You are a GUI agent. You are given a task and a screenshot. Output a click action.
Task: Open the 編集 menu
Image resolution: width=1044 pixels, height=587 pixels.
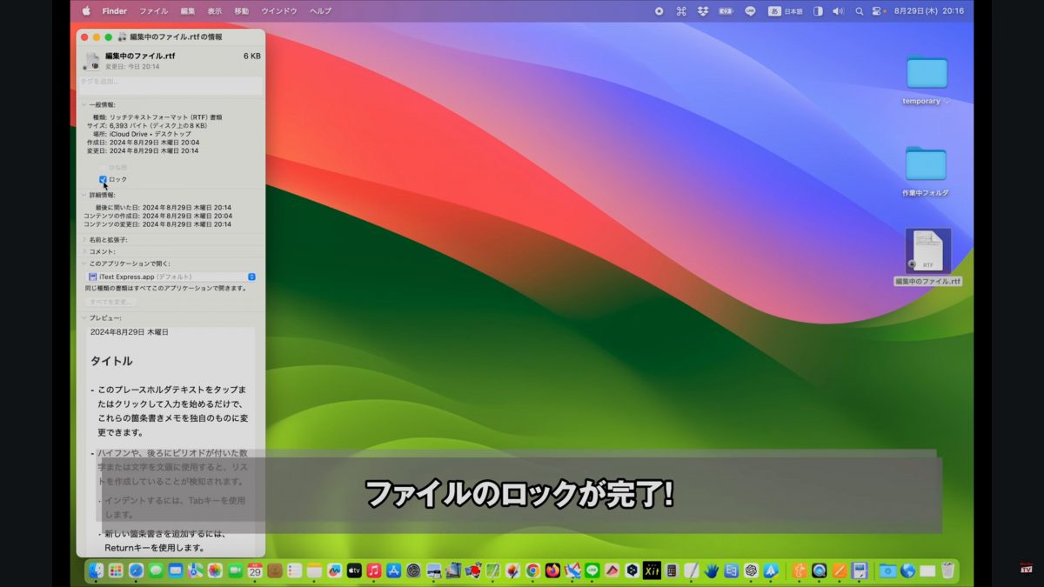(188, 11)
